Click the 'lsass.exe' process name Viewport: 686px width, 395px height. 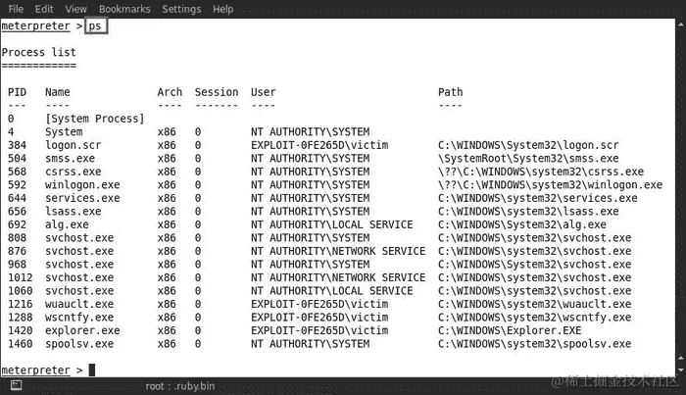pos(73,212)
